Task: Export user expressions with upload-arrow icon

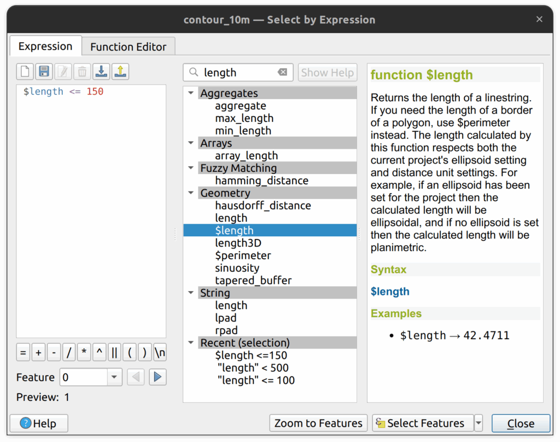Action: 120,72
